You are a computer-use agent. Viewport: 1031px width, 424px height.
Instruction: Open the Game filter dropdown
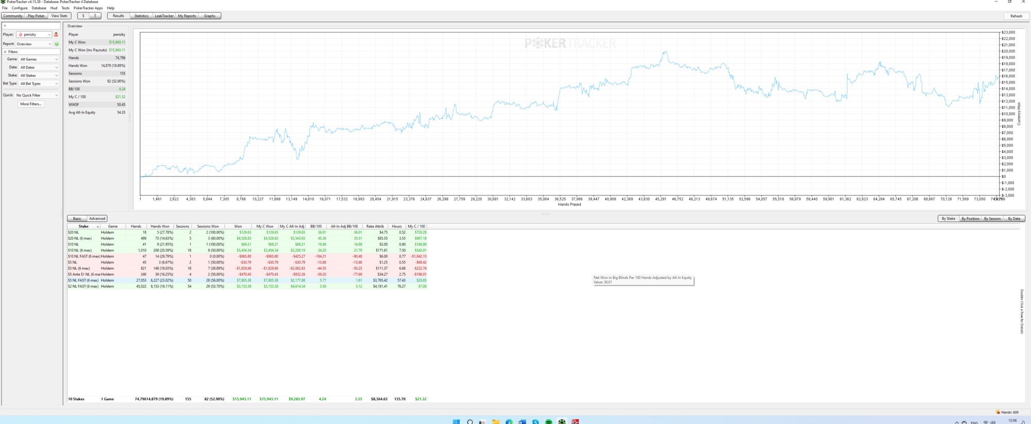pos(39,59)
